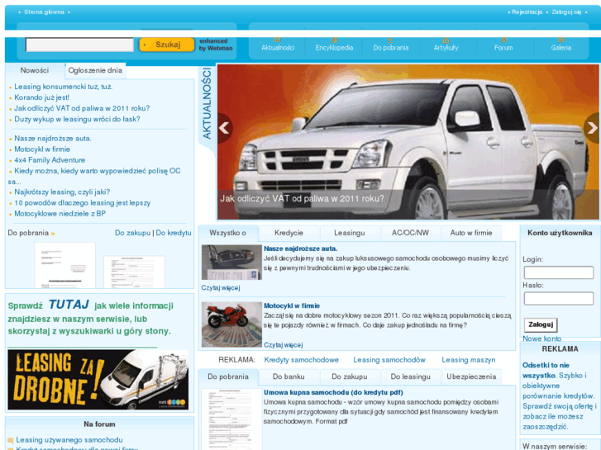Open Jak odliczyć VAT od paliwa link in Nowości
The height and width of the screenshot is (450, 601).
(82, 108)
